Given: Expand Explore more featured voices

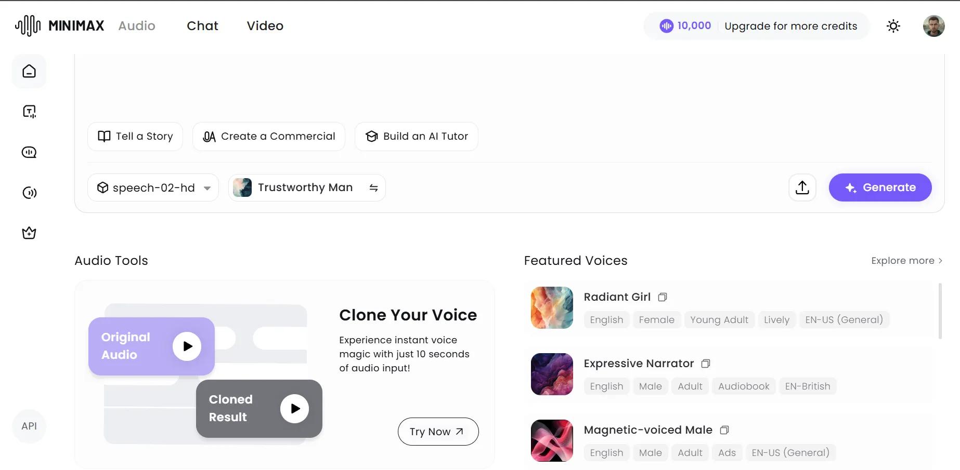Looking at the screenshot, I should tap(906, 261).
